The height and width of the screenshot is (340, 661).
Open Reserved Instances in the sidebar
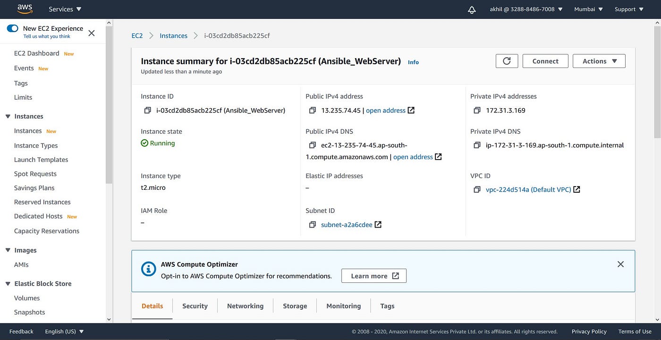click(x=42, y=202)
